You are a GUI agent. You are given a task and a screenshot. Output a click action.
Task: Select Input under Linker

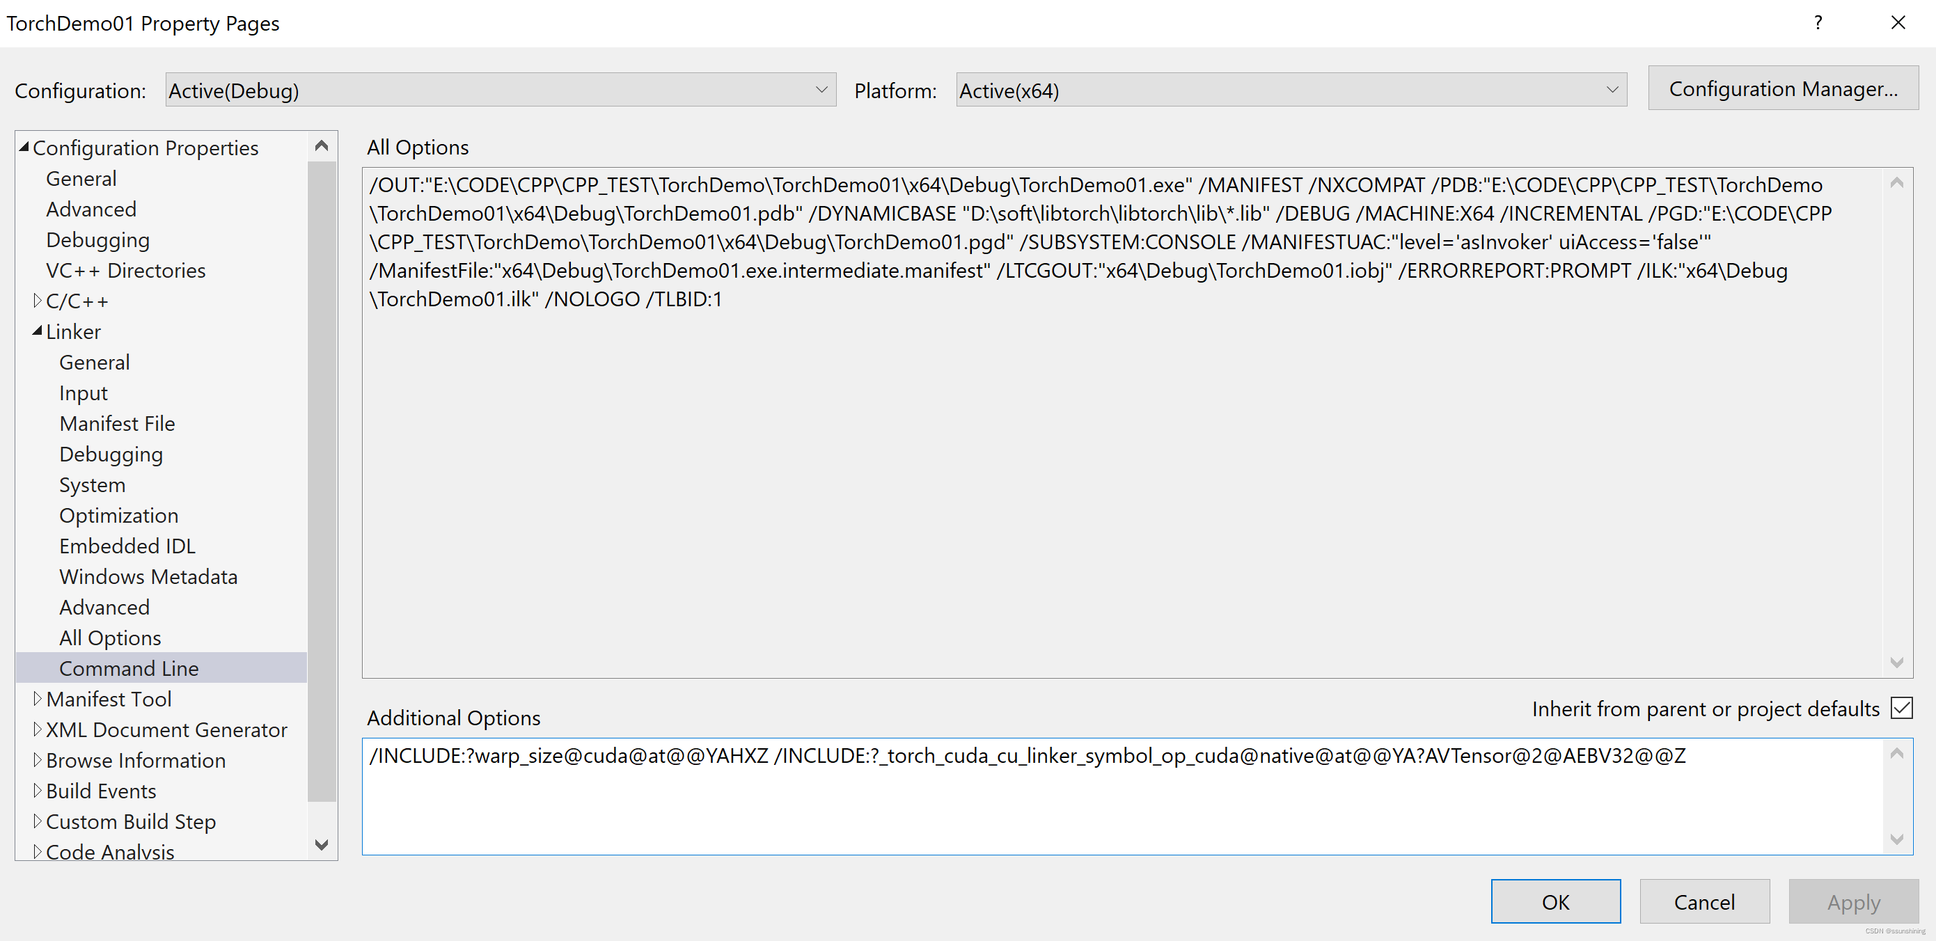(83, 393)
